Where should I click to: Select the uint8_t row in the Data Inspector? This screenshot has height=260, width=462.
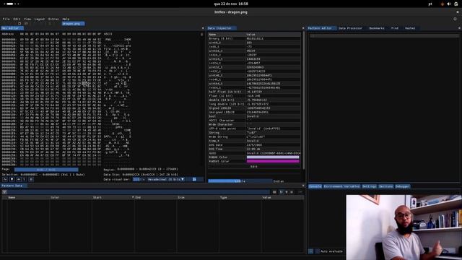(x=254, y=43)
